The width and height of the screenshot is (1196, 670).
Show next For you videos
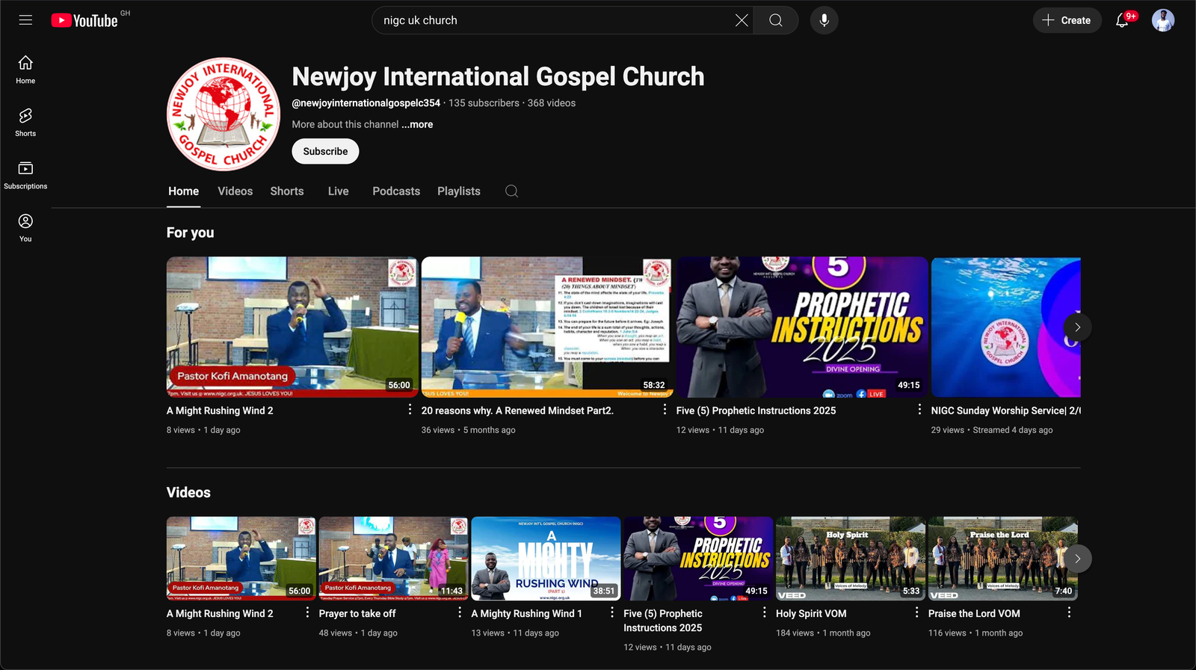coord(1077,328)
